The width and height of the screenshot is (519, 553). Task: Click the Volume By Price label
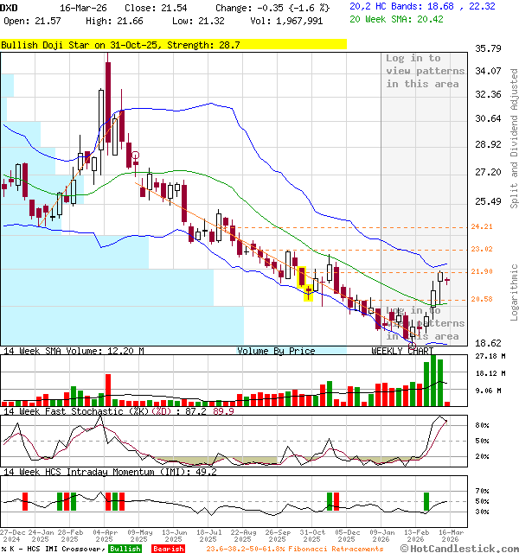[276, 351]
